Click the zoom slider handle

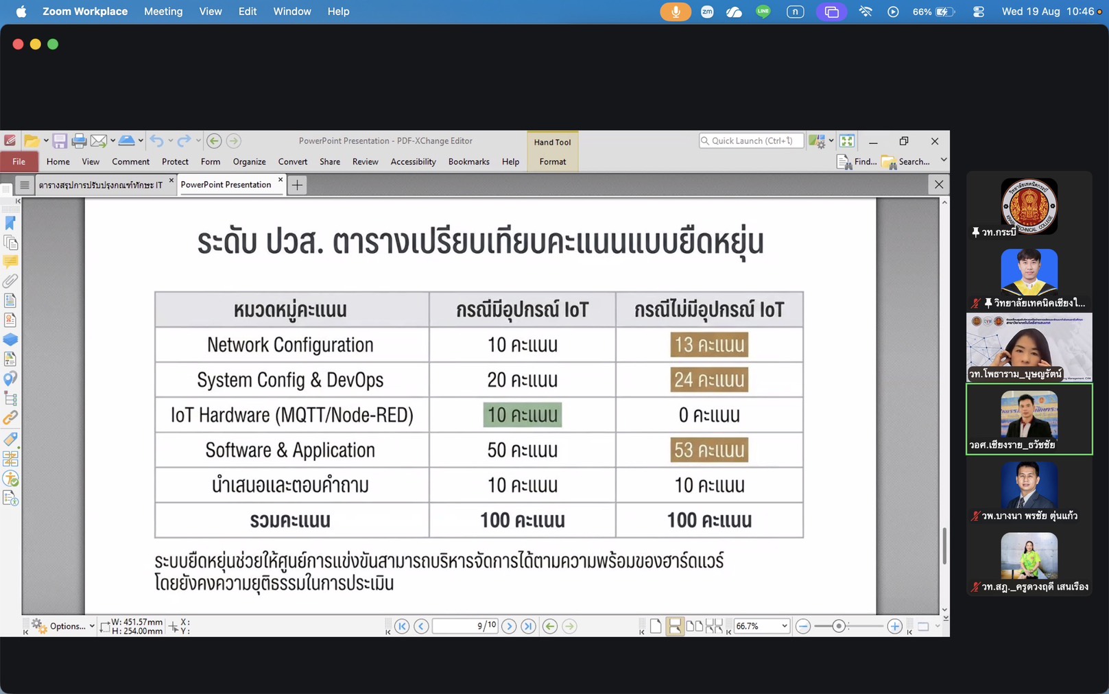(838, 626)
